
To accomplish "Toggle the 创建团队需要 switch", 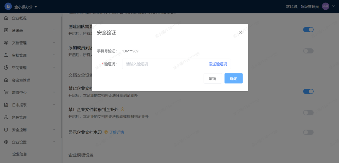I will pyautogui.click(x=308, y=30).
